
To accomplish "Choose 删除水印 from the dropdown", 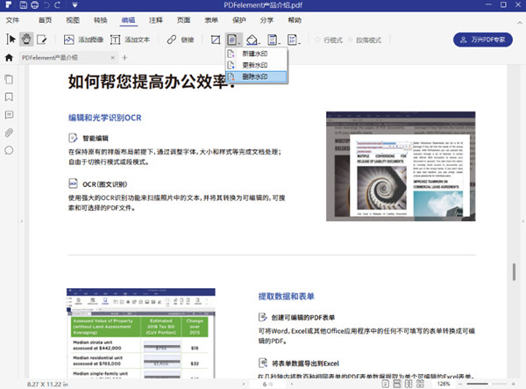I will 257,76.
